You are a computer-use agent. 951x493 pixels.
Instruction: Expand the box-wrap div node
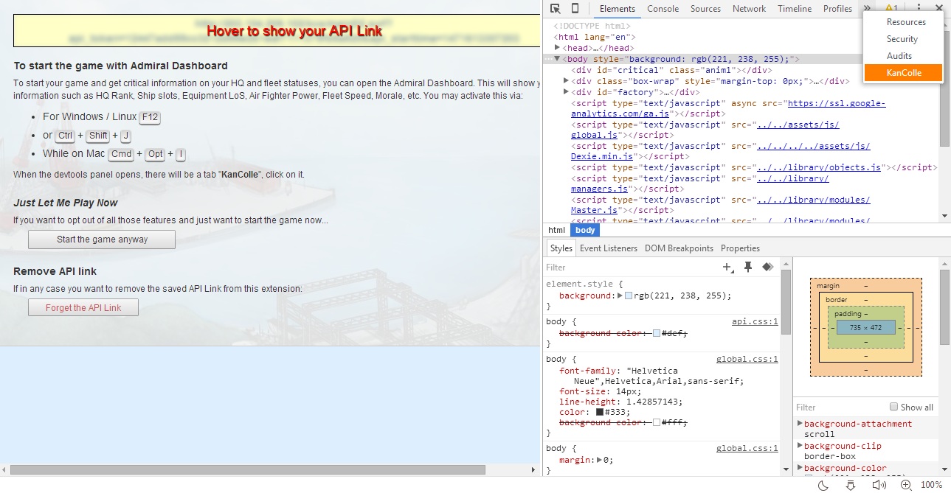[566, 81]
